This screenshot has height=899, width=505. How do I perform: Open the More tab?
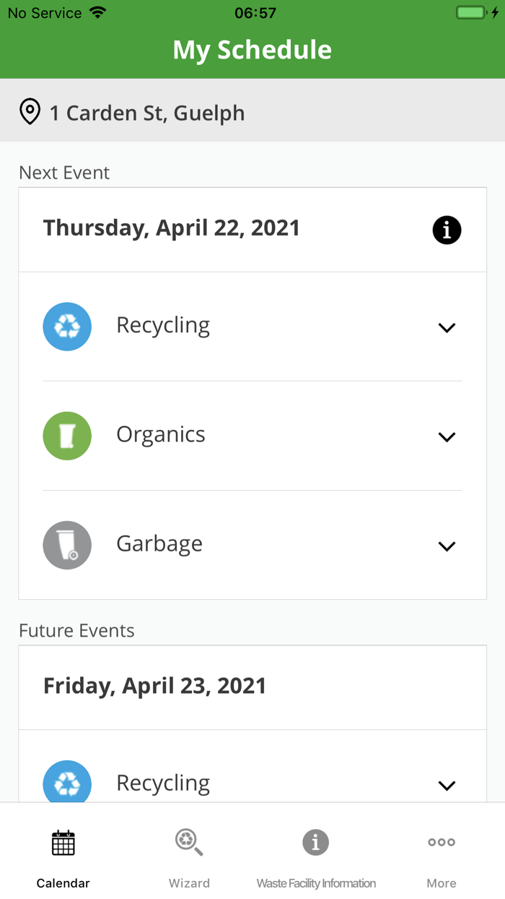pos(441,856)
